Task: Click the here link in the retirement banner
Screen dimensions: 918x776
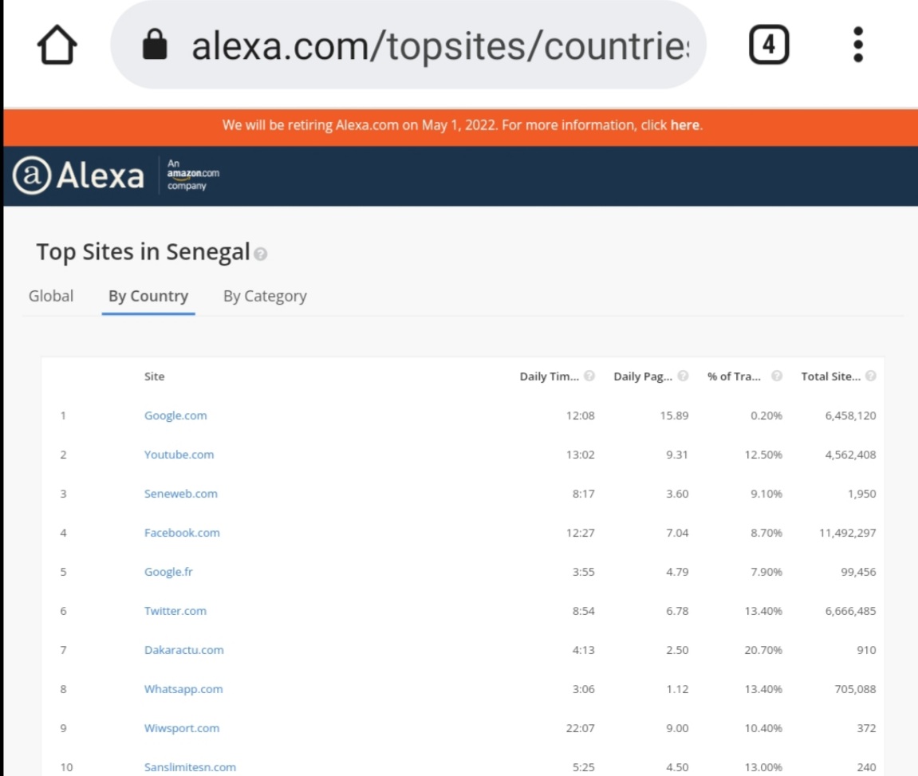Action: pyautogui.click(x=684, y=124)
